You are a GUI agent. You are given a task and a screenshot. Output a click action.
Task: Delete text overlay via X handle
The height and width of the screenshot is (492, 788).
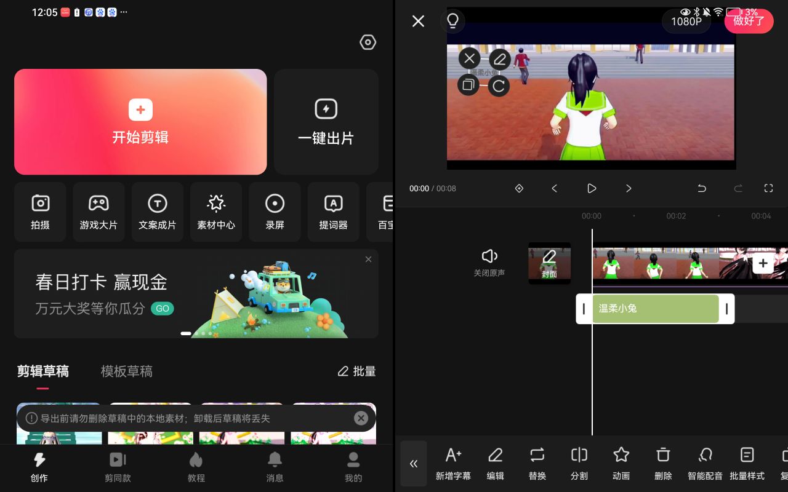[469, 58]
